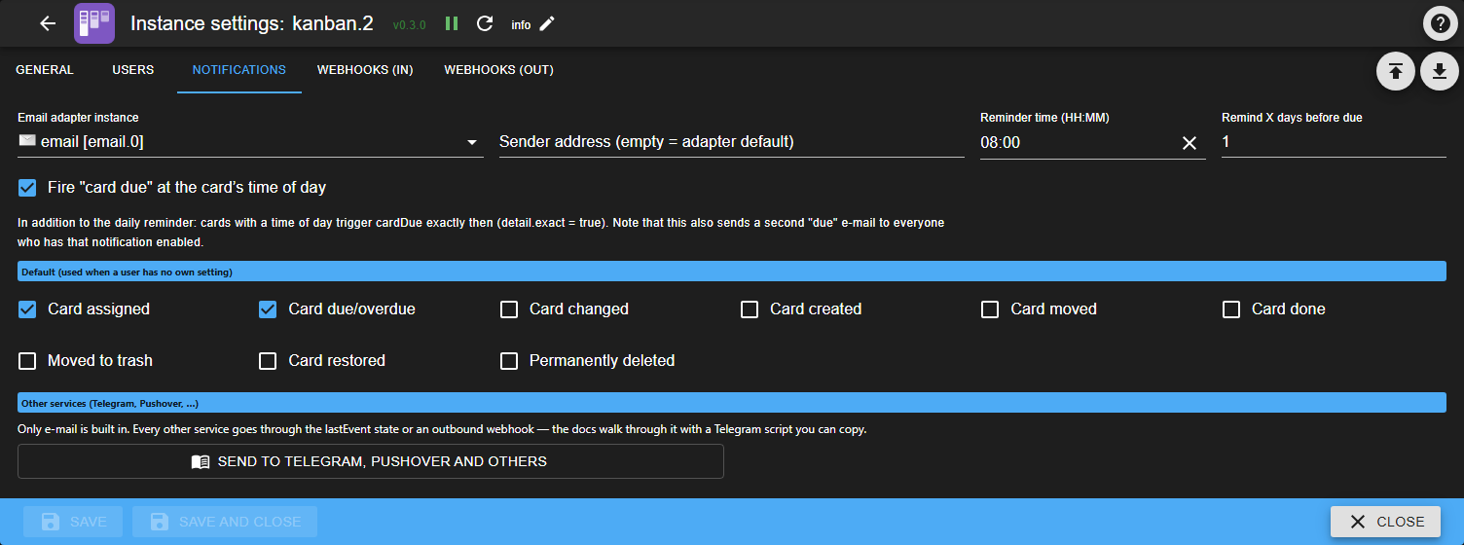The width and height of the screenshot is (1464, 545).
Task: Switch to the Users tab
Action: coord(133,70)
